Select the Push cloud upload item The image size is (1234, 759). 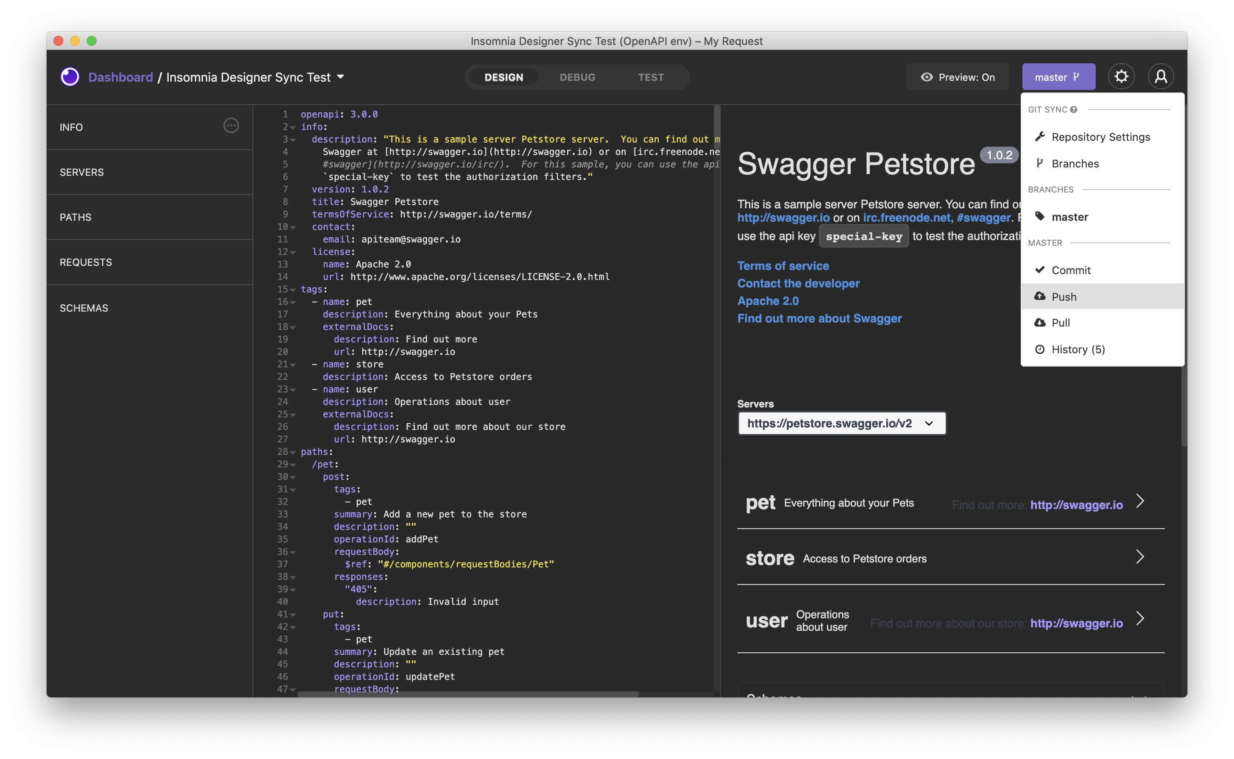1063,297
